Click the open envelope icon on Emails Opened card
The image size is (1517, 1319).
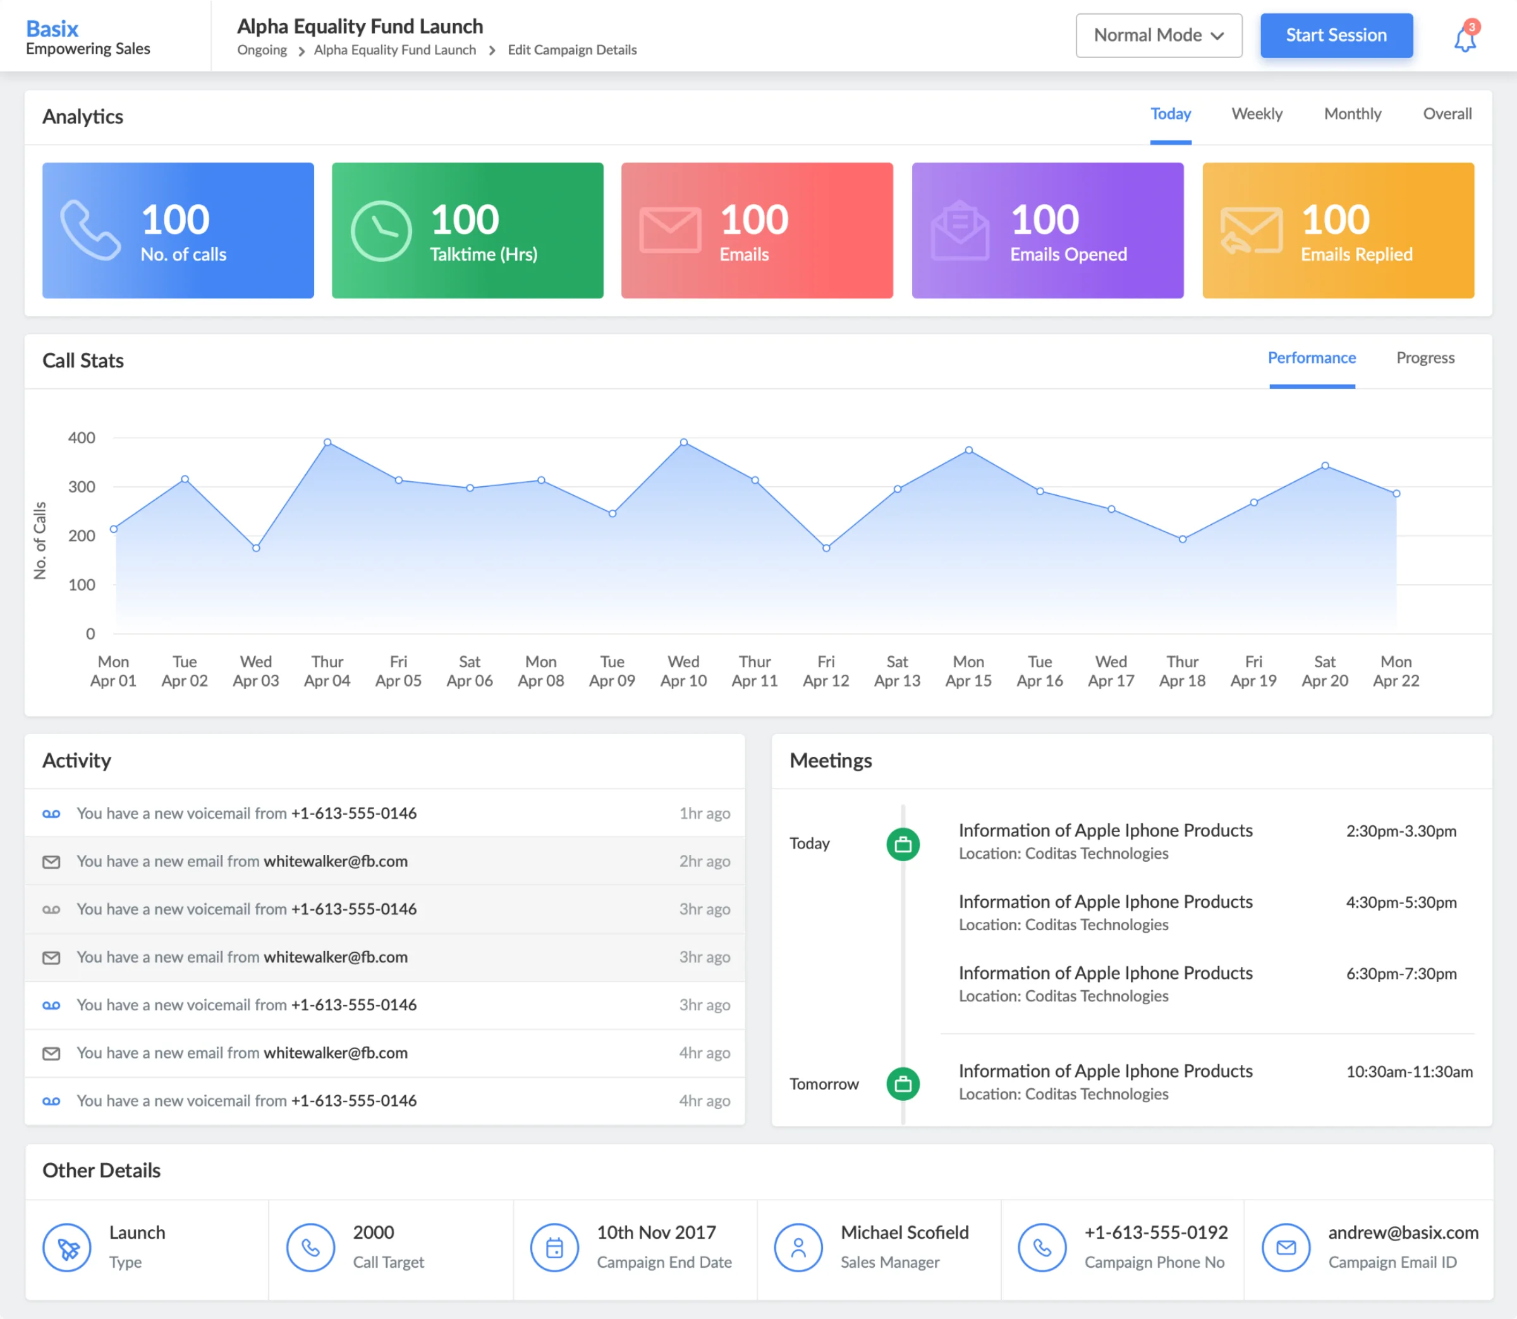click(960, 230)
